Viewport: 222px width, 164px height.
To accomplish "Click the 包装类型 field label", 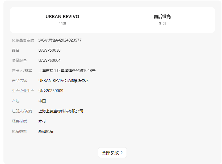I will [x=19, y=131].
